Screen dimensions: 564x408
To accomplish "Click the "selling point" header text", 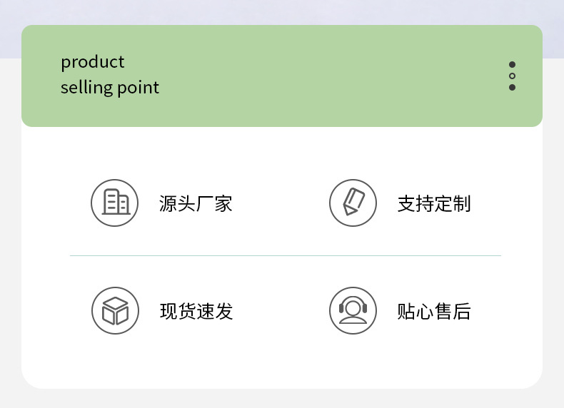I will point(110,88).
